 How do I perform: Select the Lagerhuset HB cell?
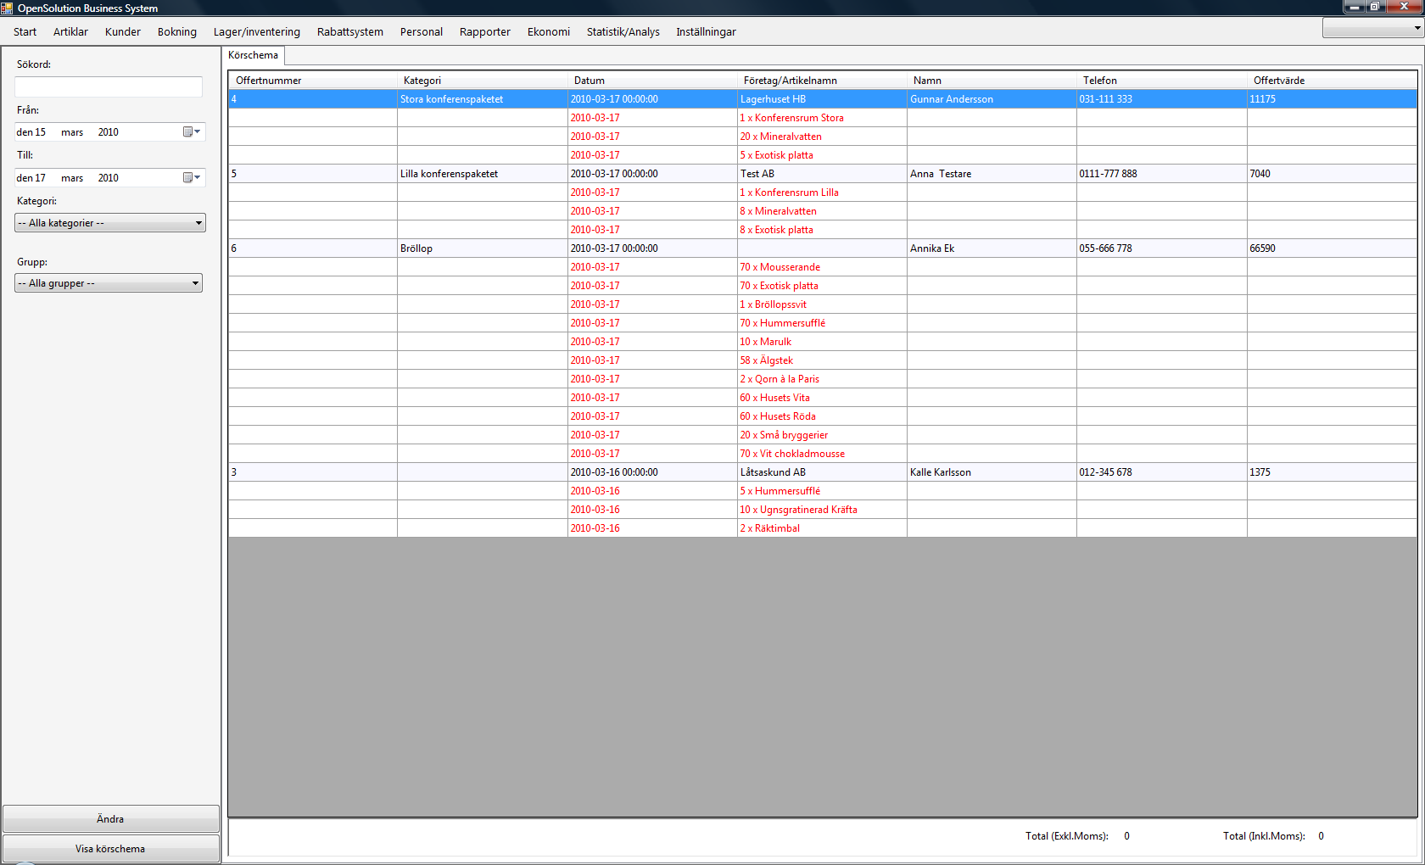[822, 99]
